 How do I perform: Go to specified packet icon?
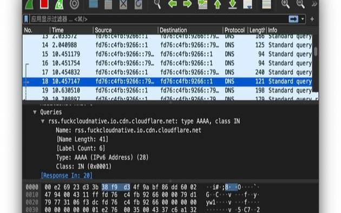[x=202, y=4]
